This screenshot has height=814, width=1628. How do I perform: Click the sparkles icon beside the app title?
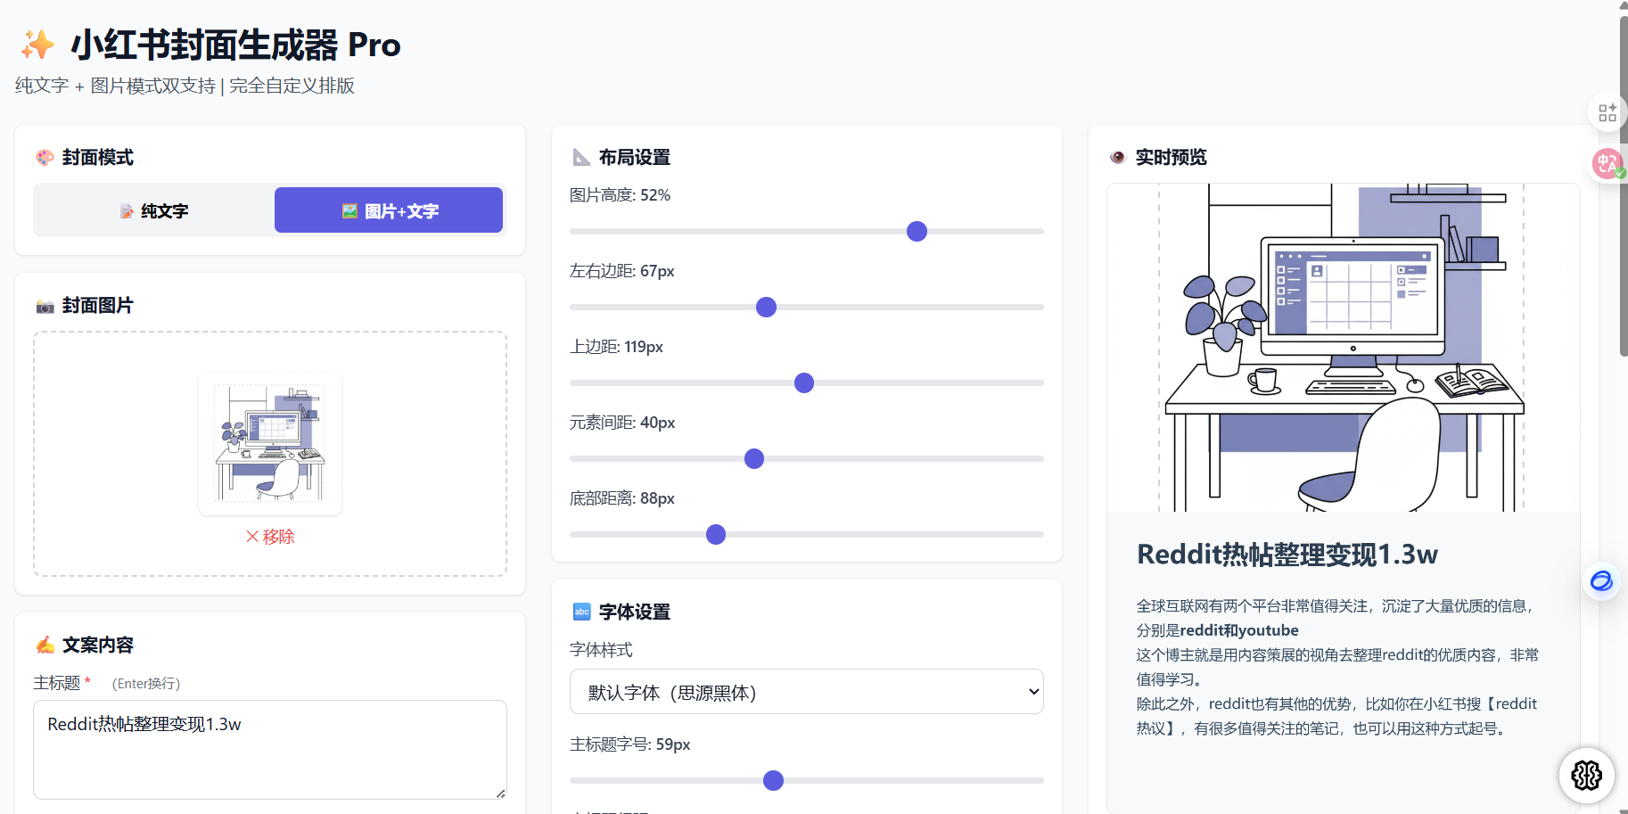[38, 45]
